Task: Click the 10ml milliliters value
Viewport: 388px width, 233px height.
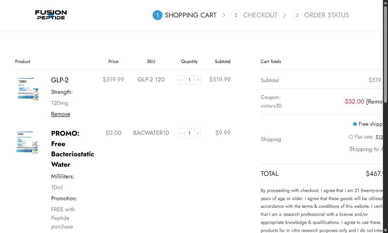Action: 57,187
